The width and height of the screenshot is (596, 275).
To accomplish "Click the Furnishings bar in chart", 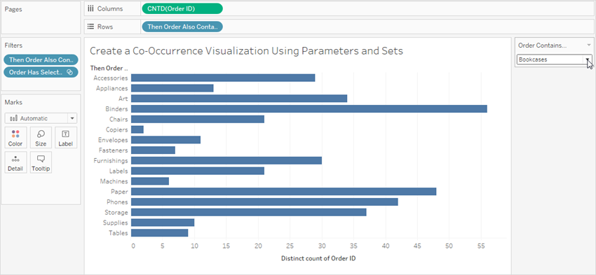I will (x=226, y=160).
